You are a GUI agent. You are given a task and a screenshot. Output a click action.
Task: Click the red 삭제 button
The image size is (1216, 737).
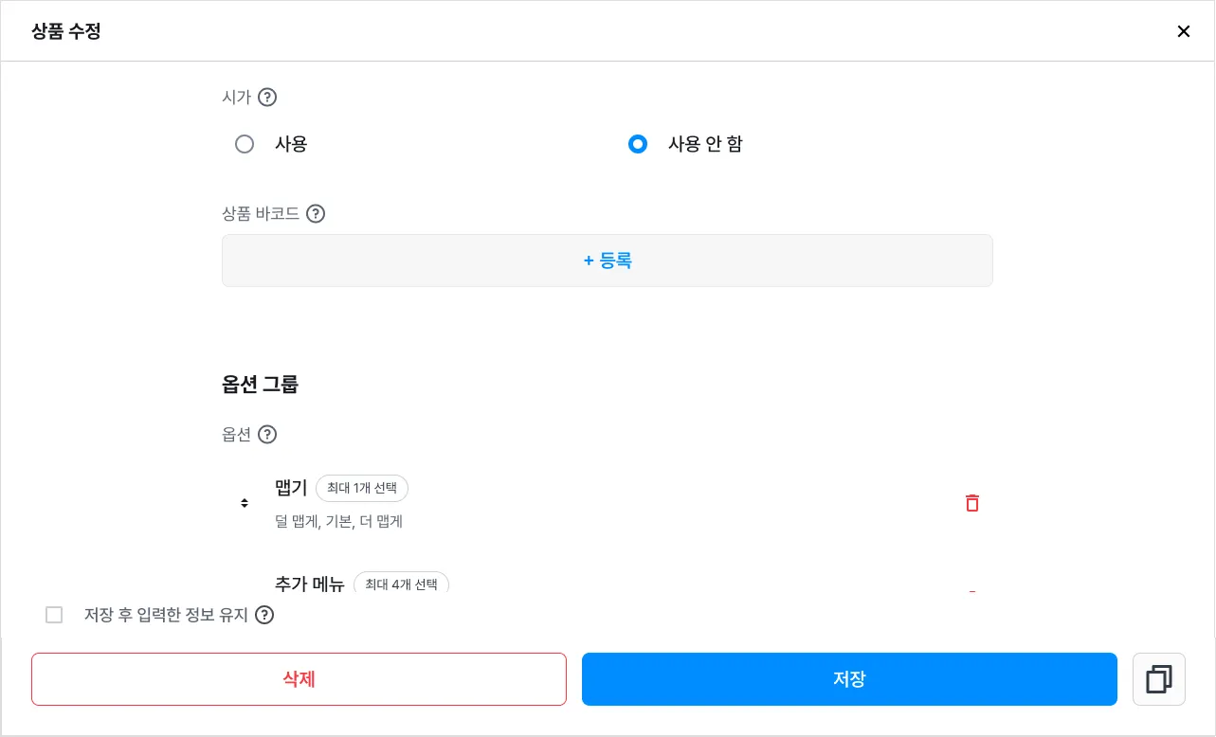(299, 679)
